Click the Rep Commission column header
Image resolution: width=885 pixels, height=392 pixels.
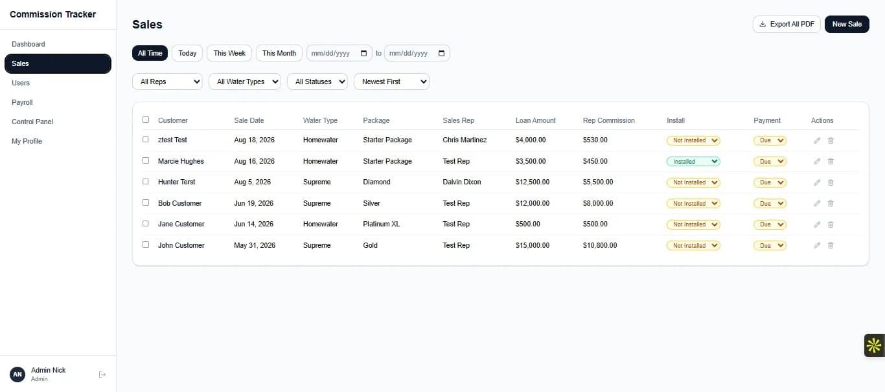[609, 120]
